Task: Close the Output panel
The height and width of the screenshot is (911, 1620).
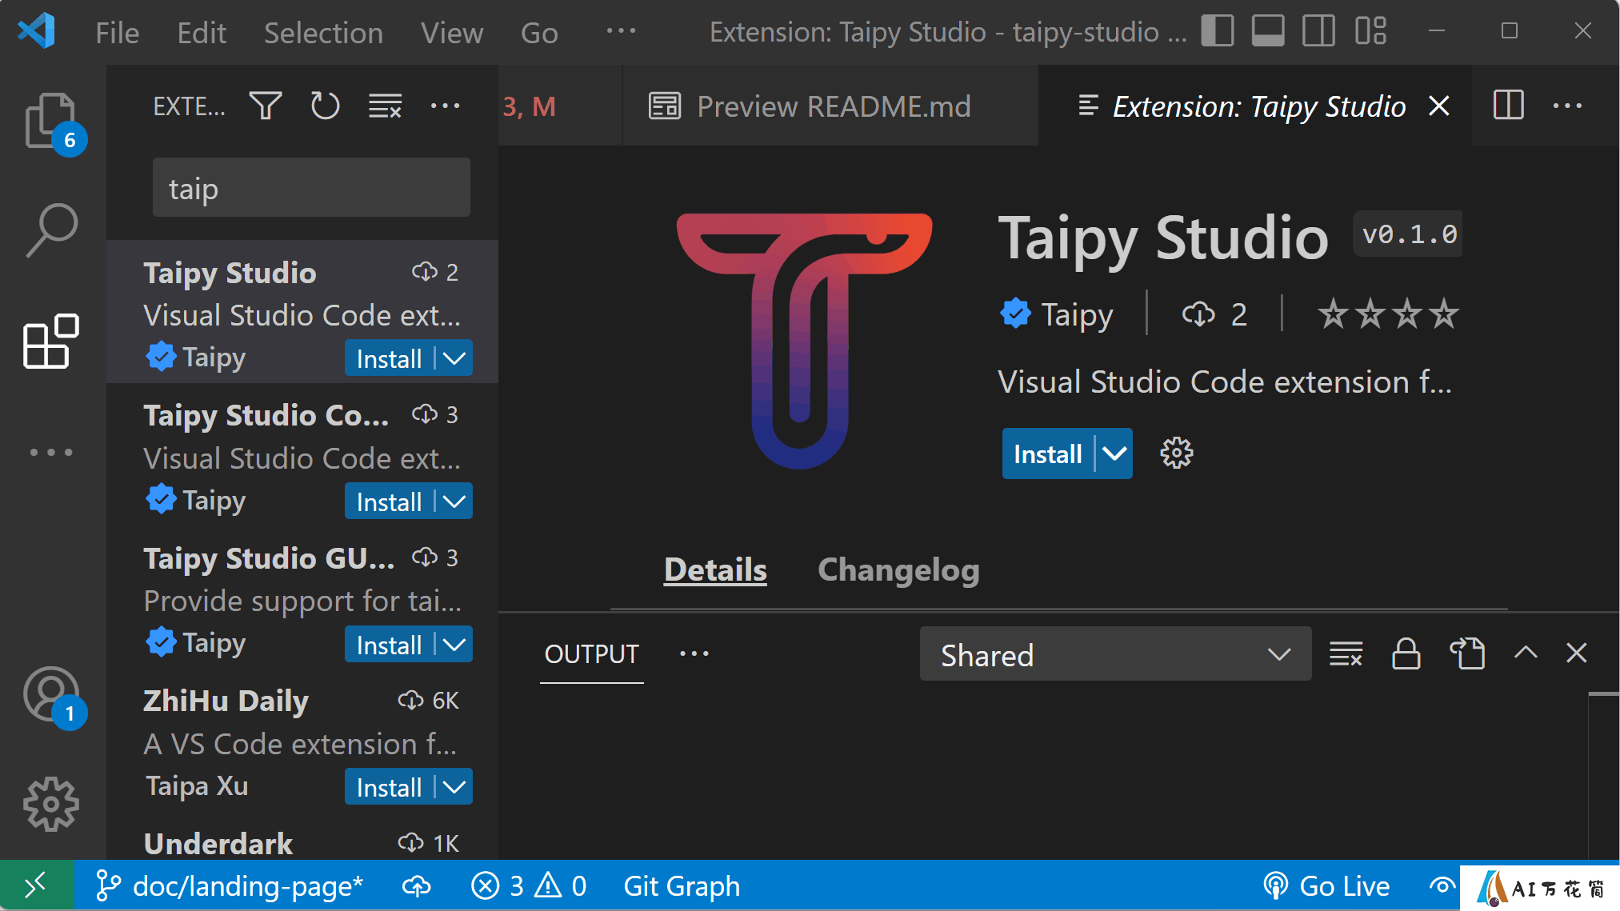Action: [1576, 653]
